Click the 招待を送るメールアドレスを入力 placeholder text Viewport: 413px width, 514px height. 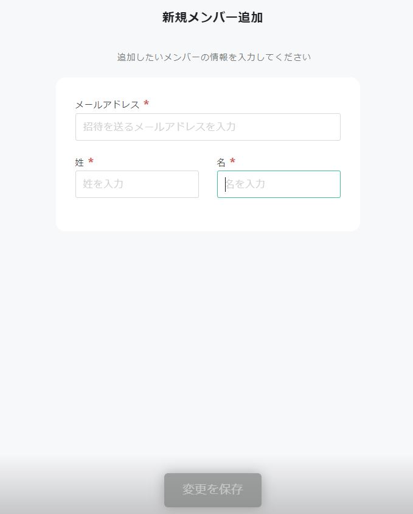(159, 127)
